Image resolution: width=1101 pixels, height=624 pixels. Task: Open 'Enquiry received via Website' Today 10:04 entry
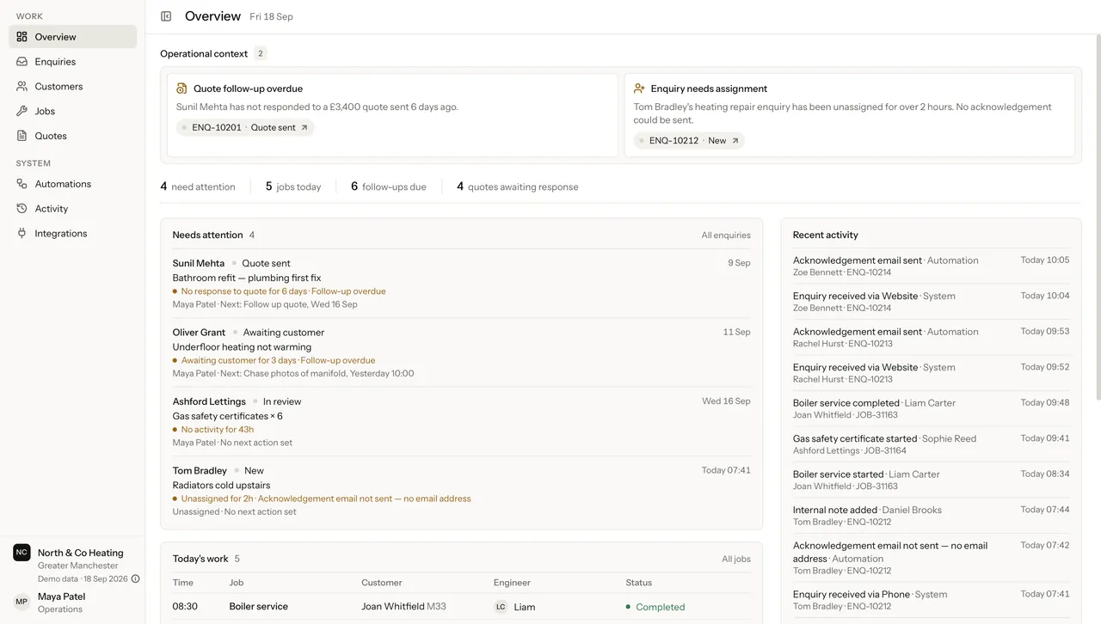point(931,302)
